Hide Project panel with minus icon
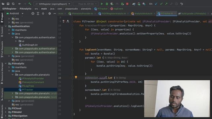This screenshot has height=119, width=212. pyautogui.click(x=55, y=14)
